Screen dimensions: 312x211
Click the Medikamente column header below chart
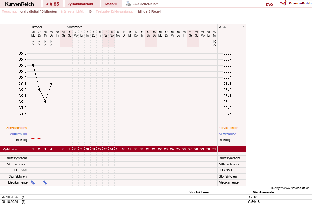coord(263,192)
